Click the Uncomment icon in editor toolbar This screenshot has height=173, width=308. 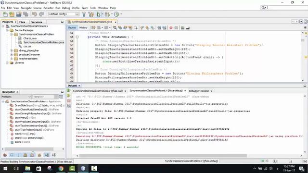pos(188,28)
